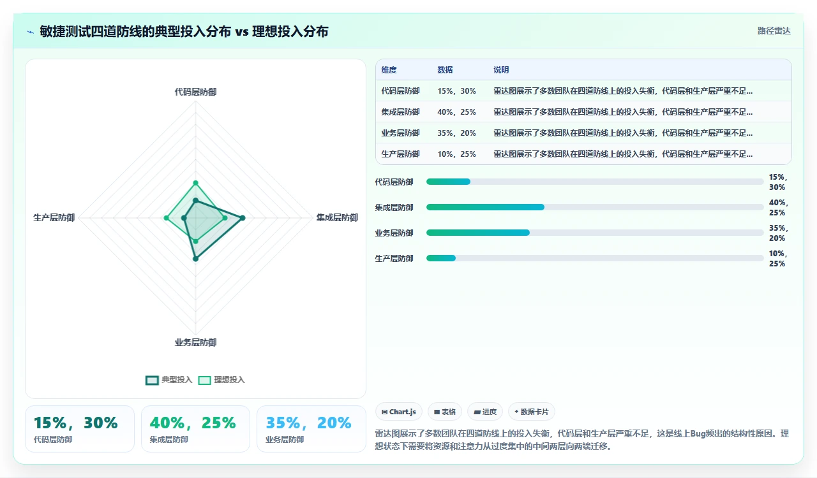
Task: Click the 说明 column header
Action: [501, 69]
